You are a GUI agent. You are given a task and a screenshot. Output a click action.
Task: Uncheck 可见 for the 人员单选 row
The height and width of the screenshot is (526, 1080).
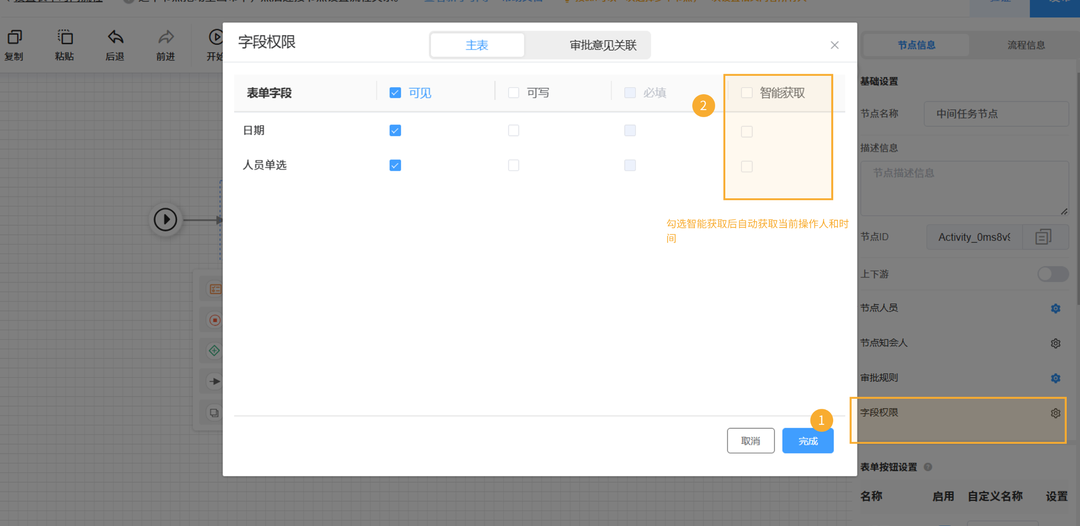pos(395,165)
